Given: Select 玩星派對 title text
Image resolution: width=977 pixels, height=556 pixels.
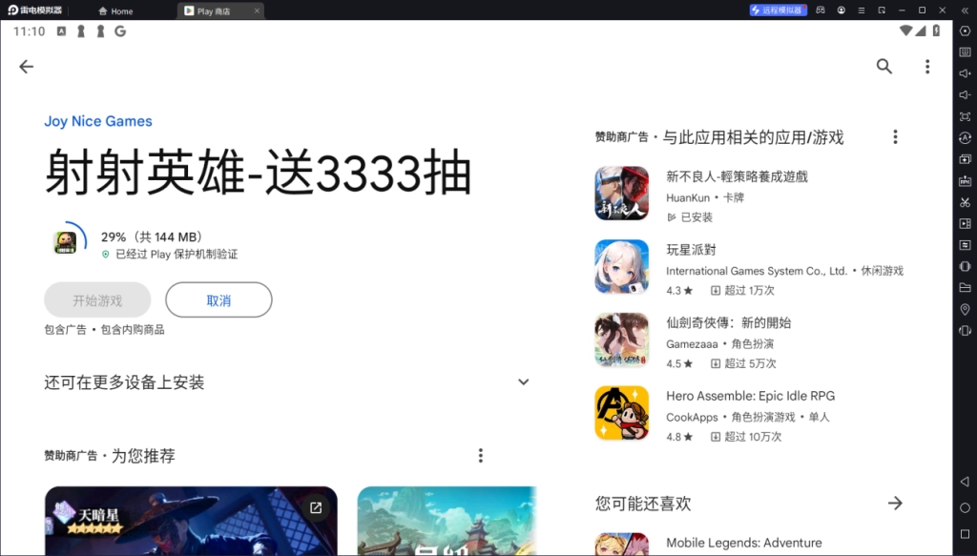Looking at the screenshot, I should (x=691, y=250).
